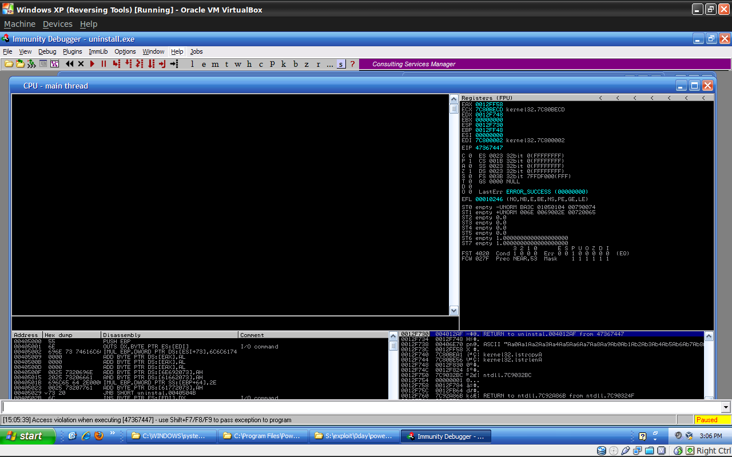Show references with 'r' toolbar button
732x457 pixels.
[x=318, y=64]
